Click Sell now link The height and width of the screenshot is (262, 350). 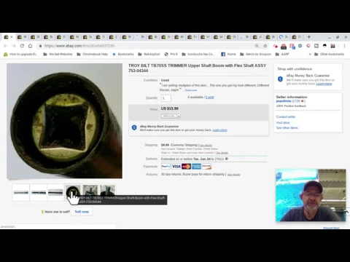point(82,212)
